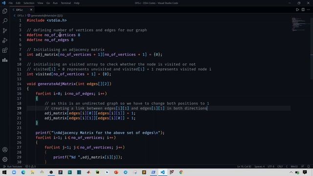Place cursor on line 1 #include <stdio.h>
Viewport: 313px width, 176px height.
tap(47, 21)
